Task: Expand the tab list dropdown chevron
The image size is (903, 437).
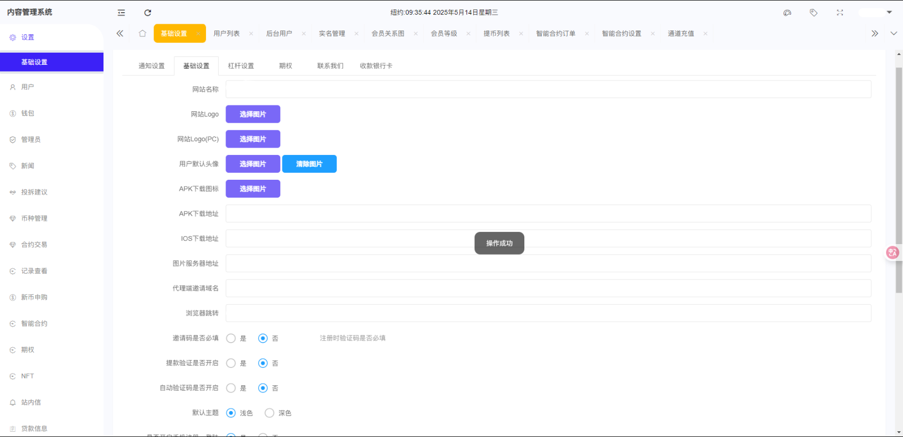Action: point(893,33)
